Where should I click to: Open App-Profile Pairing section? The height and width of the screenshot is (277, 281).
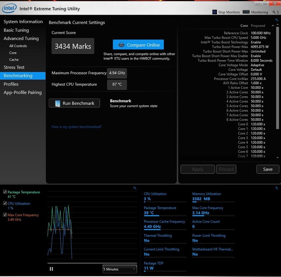pyautogui.click(x=22, y=92)
